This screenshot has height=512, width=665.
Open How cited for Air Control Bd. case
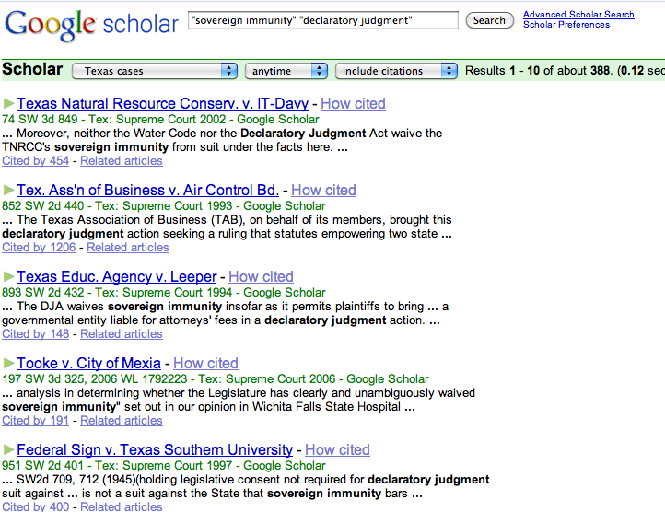click(x=323, y=190)
